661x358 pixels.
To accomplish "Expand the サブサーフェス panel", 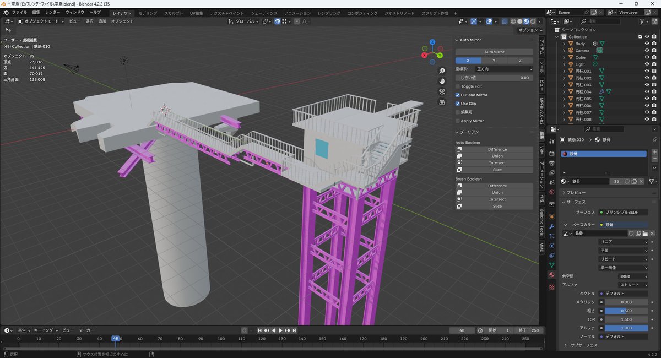I will (583, 345).
